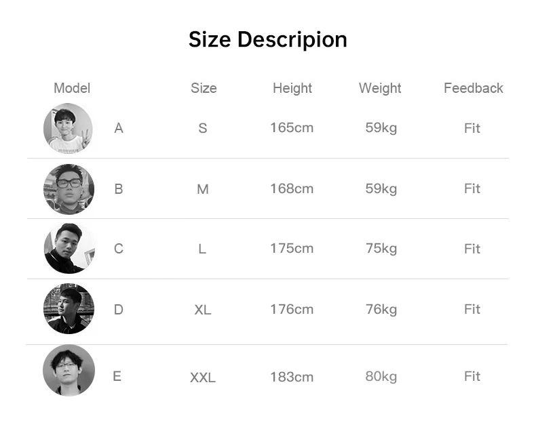Click Model D's avatar photo
The image size is (536, 431).
69,309
